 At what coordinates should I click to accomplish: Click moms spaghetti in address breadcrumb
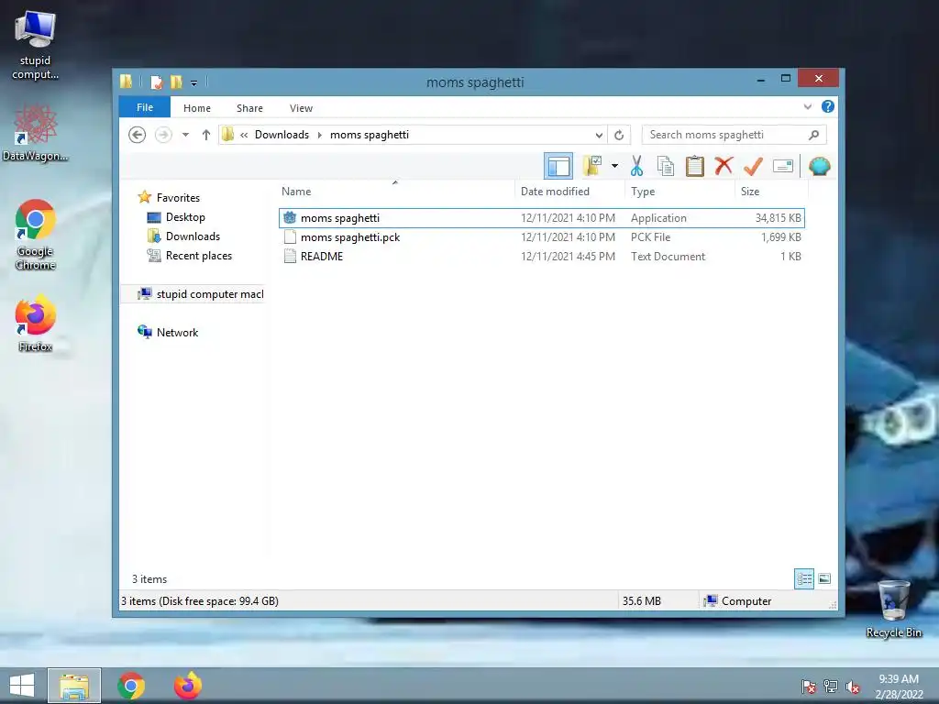pos(370,135)
